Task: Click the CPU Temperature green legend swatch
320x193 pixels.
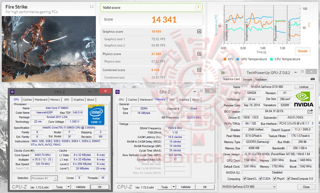Action: pyautogui.click(x=271, y=59)
